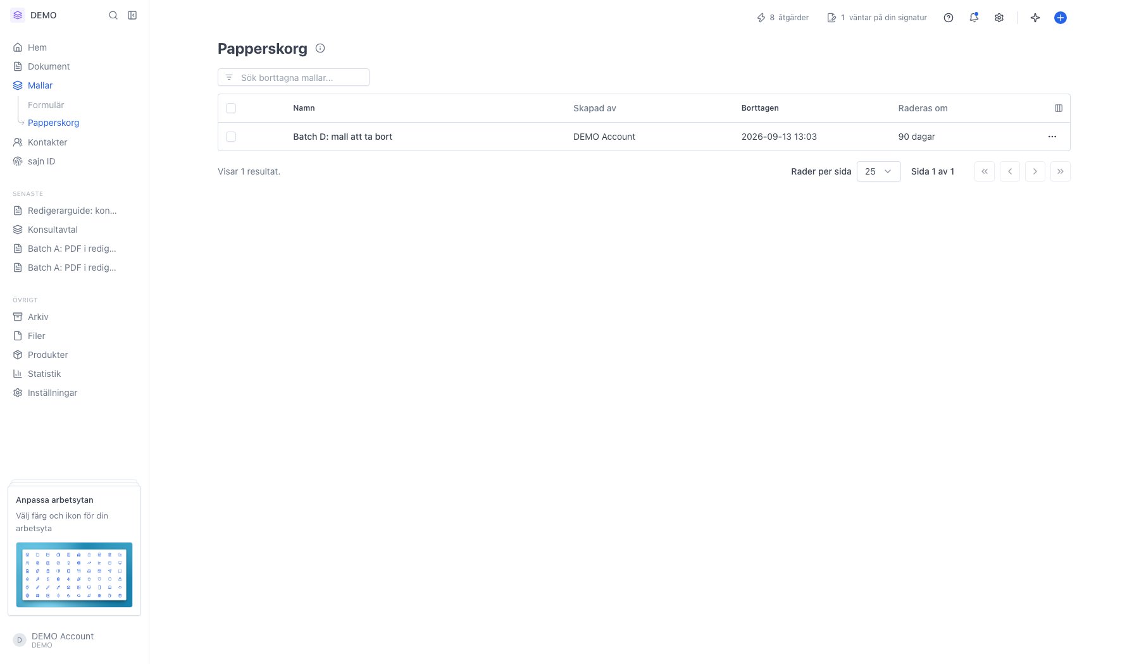Click 'Batch D: mall att ta bort' name
The height and width of the screenshot is (664, 1139).
point(342,137)
